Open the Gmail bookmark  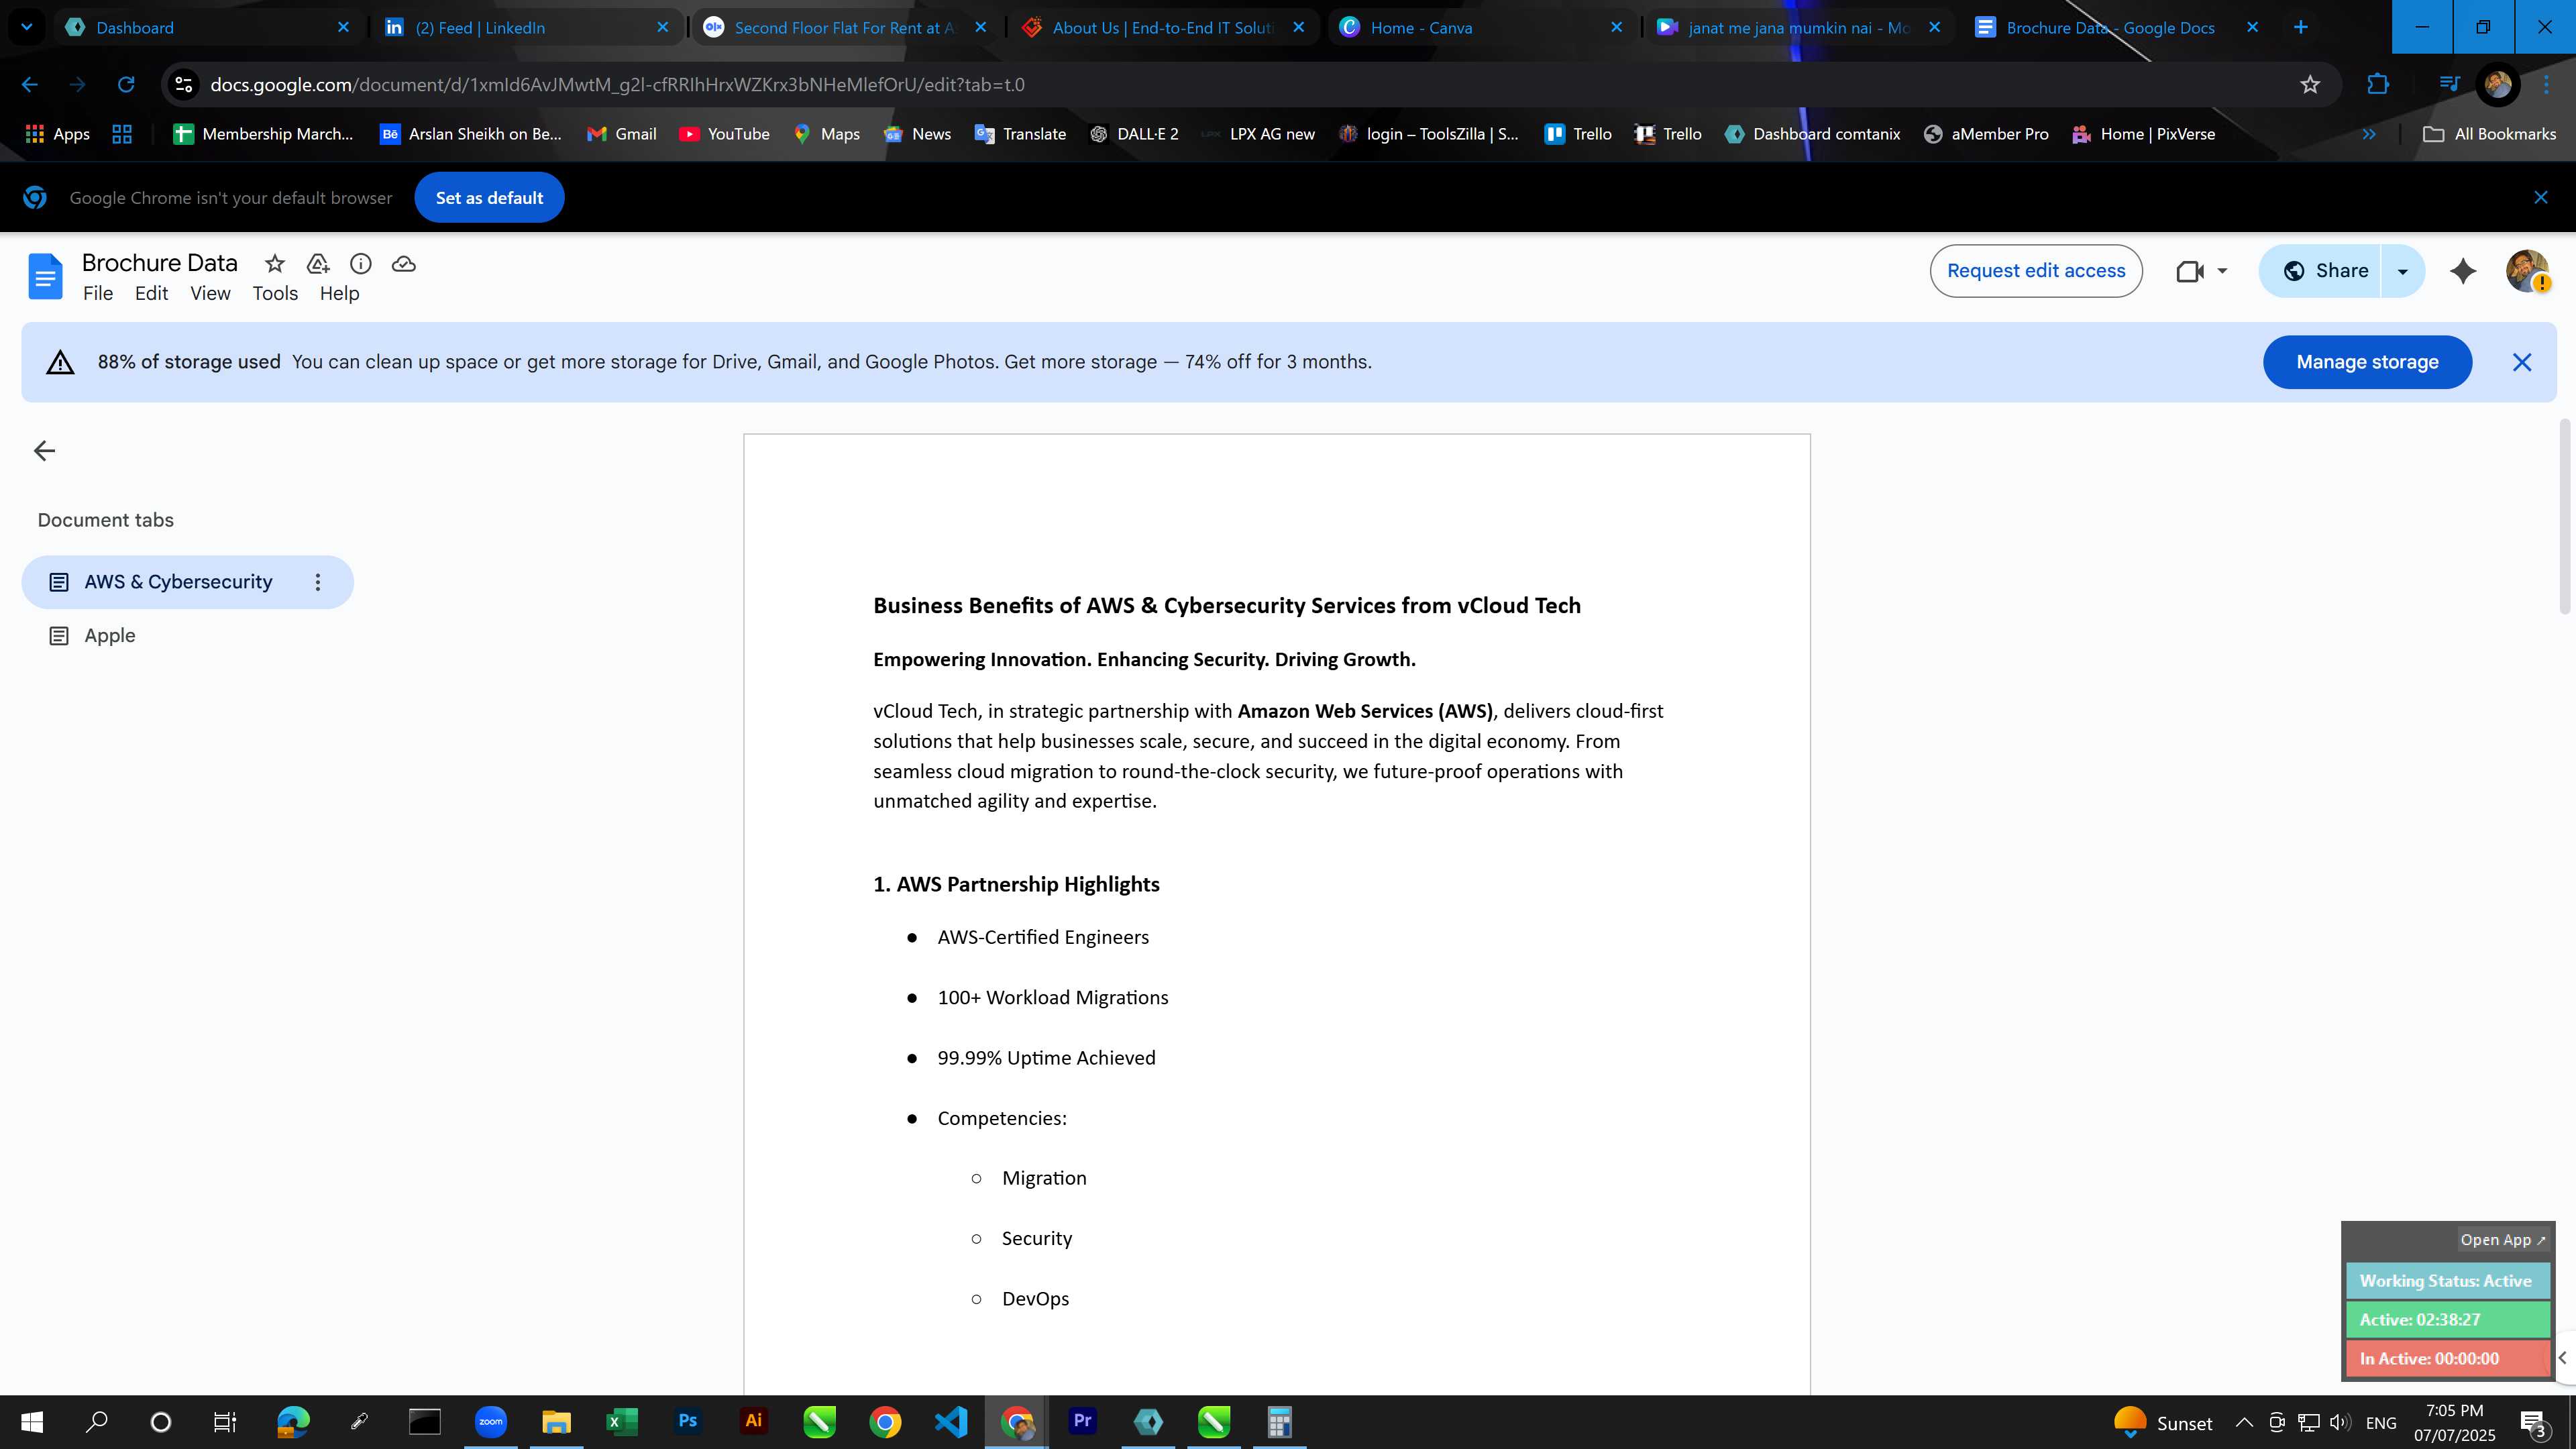coord(622,134)
